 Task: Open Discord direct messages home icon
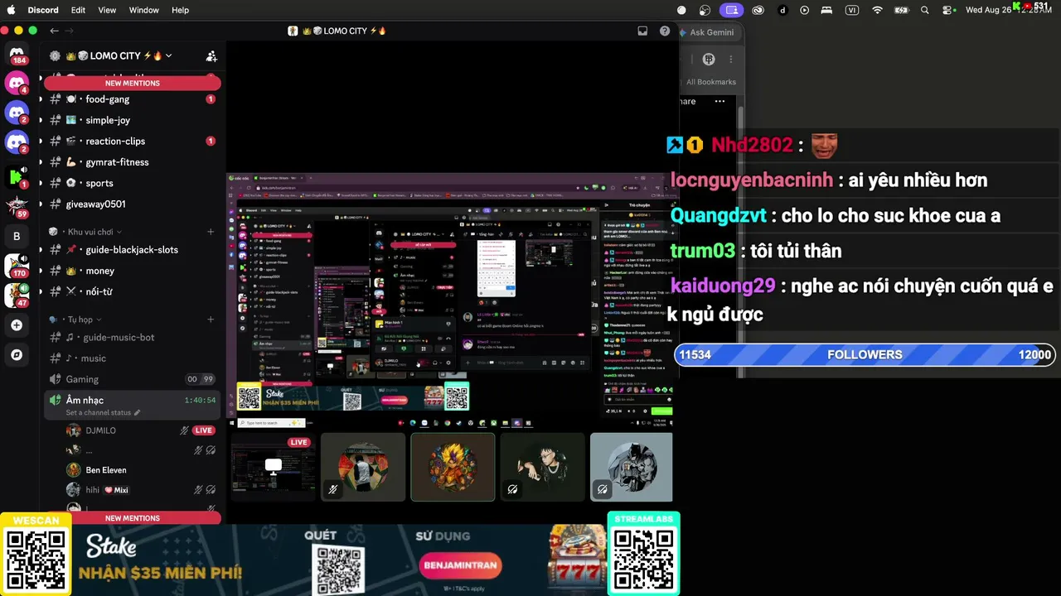pos(17,55)
